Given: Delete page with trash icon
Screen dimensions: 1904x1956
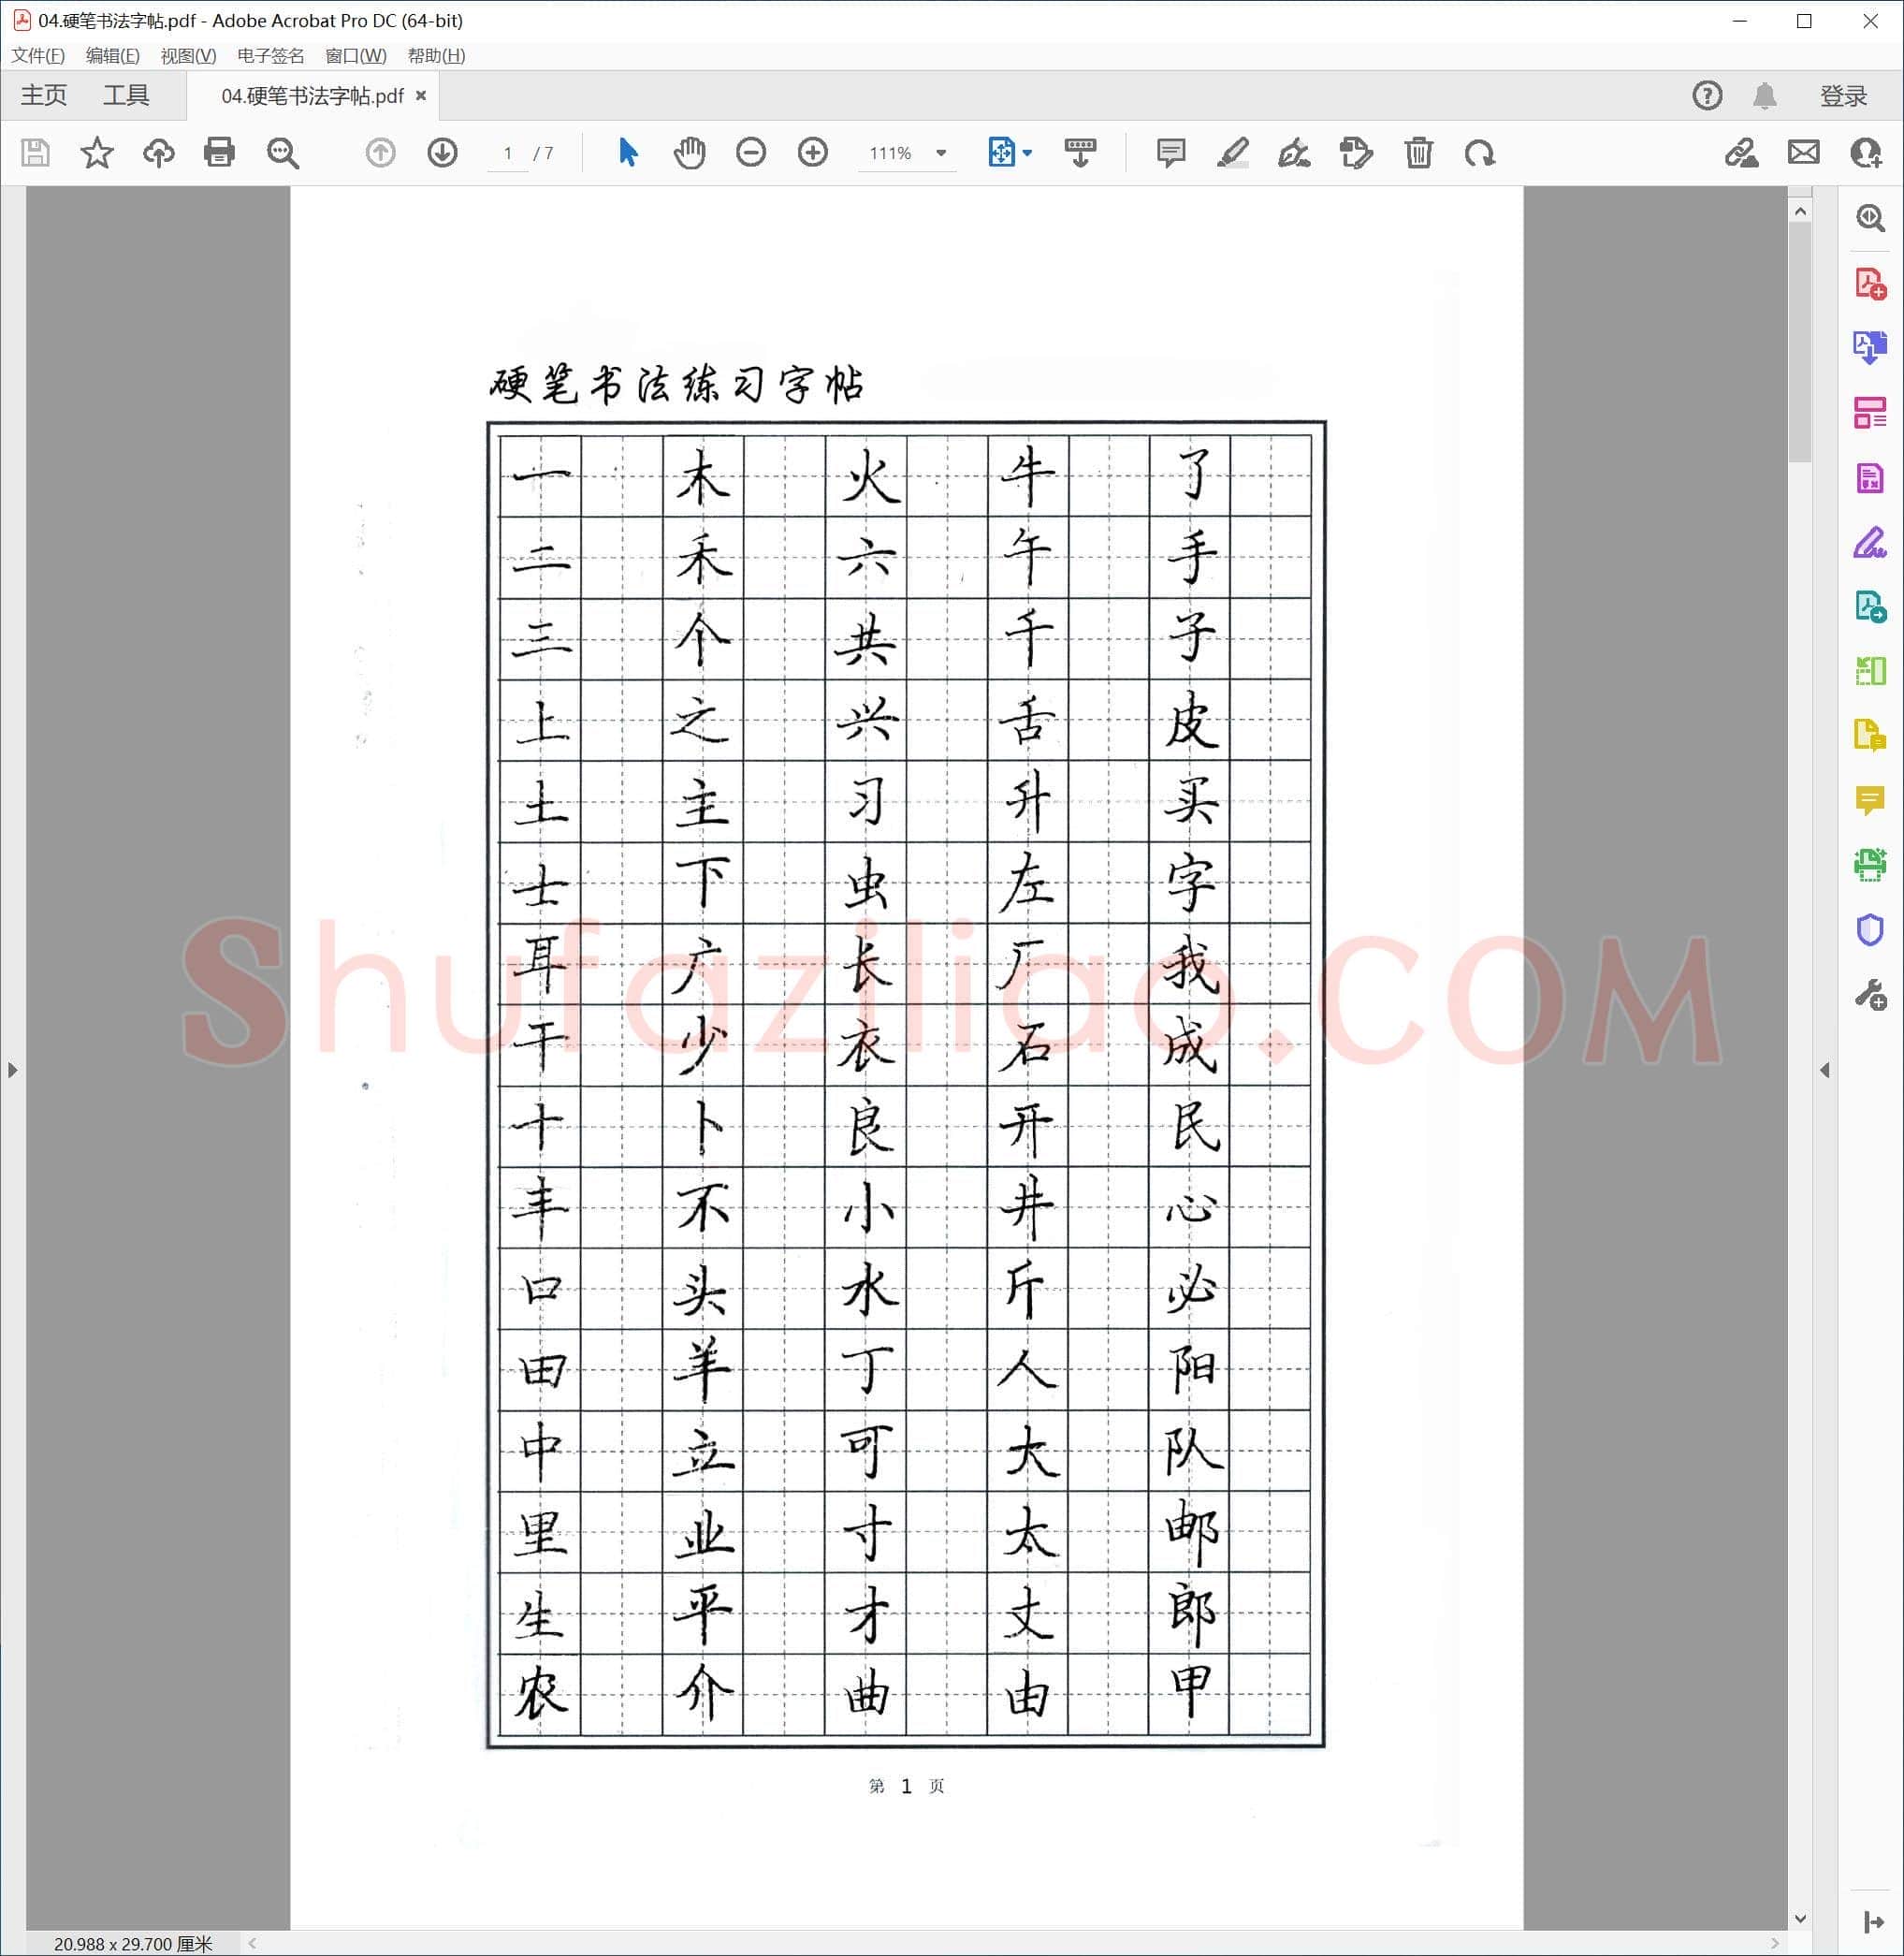Looking at the screenshot, I should click(x=1419, y=153).
